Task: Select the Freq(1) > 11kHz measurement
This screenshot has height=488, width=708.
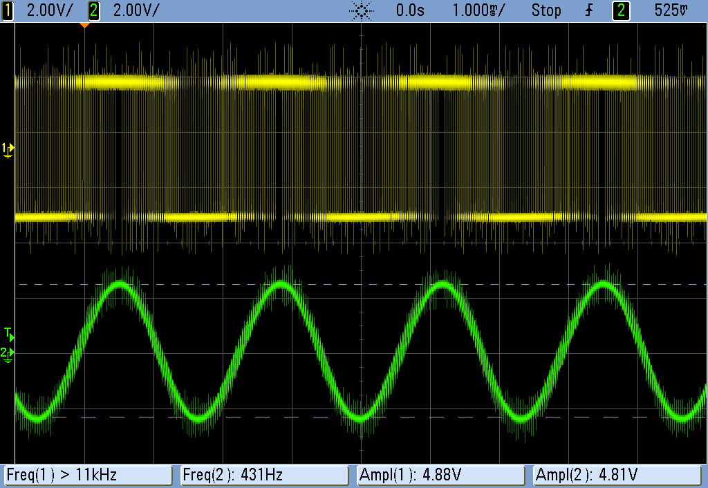Action: [88, 475]
